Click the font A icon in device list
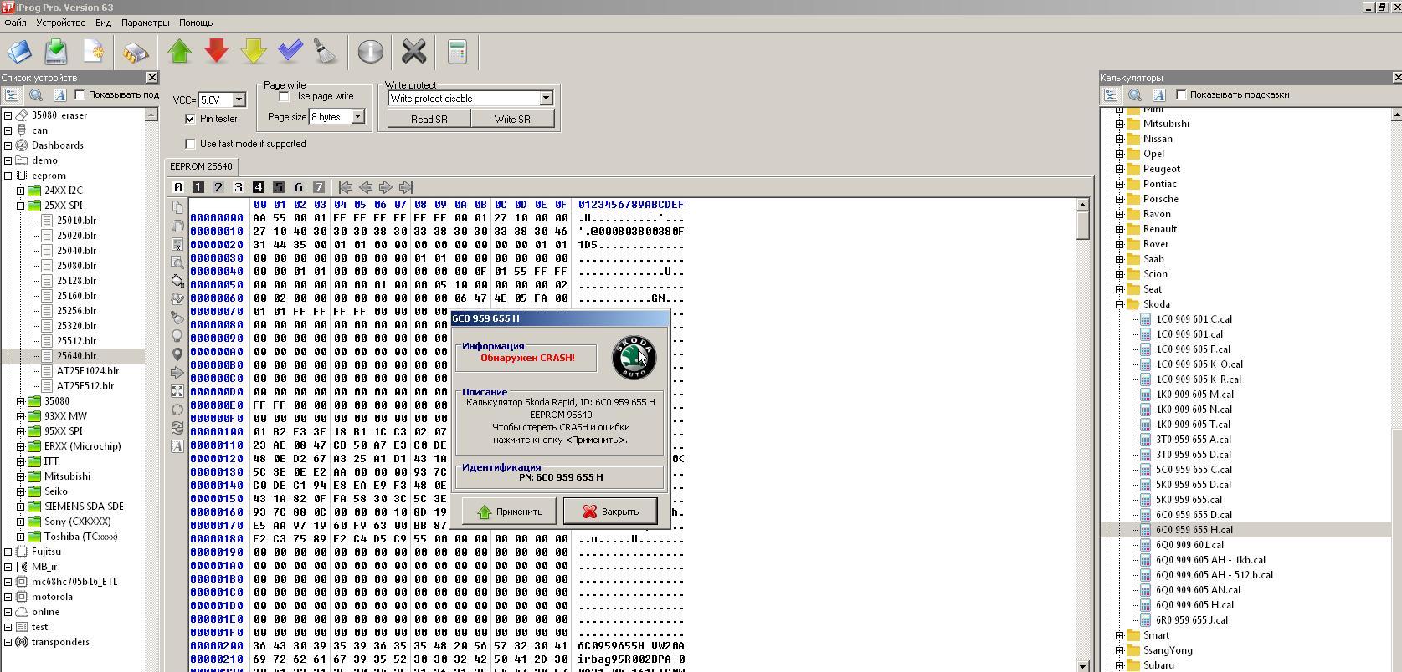 59,95
